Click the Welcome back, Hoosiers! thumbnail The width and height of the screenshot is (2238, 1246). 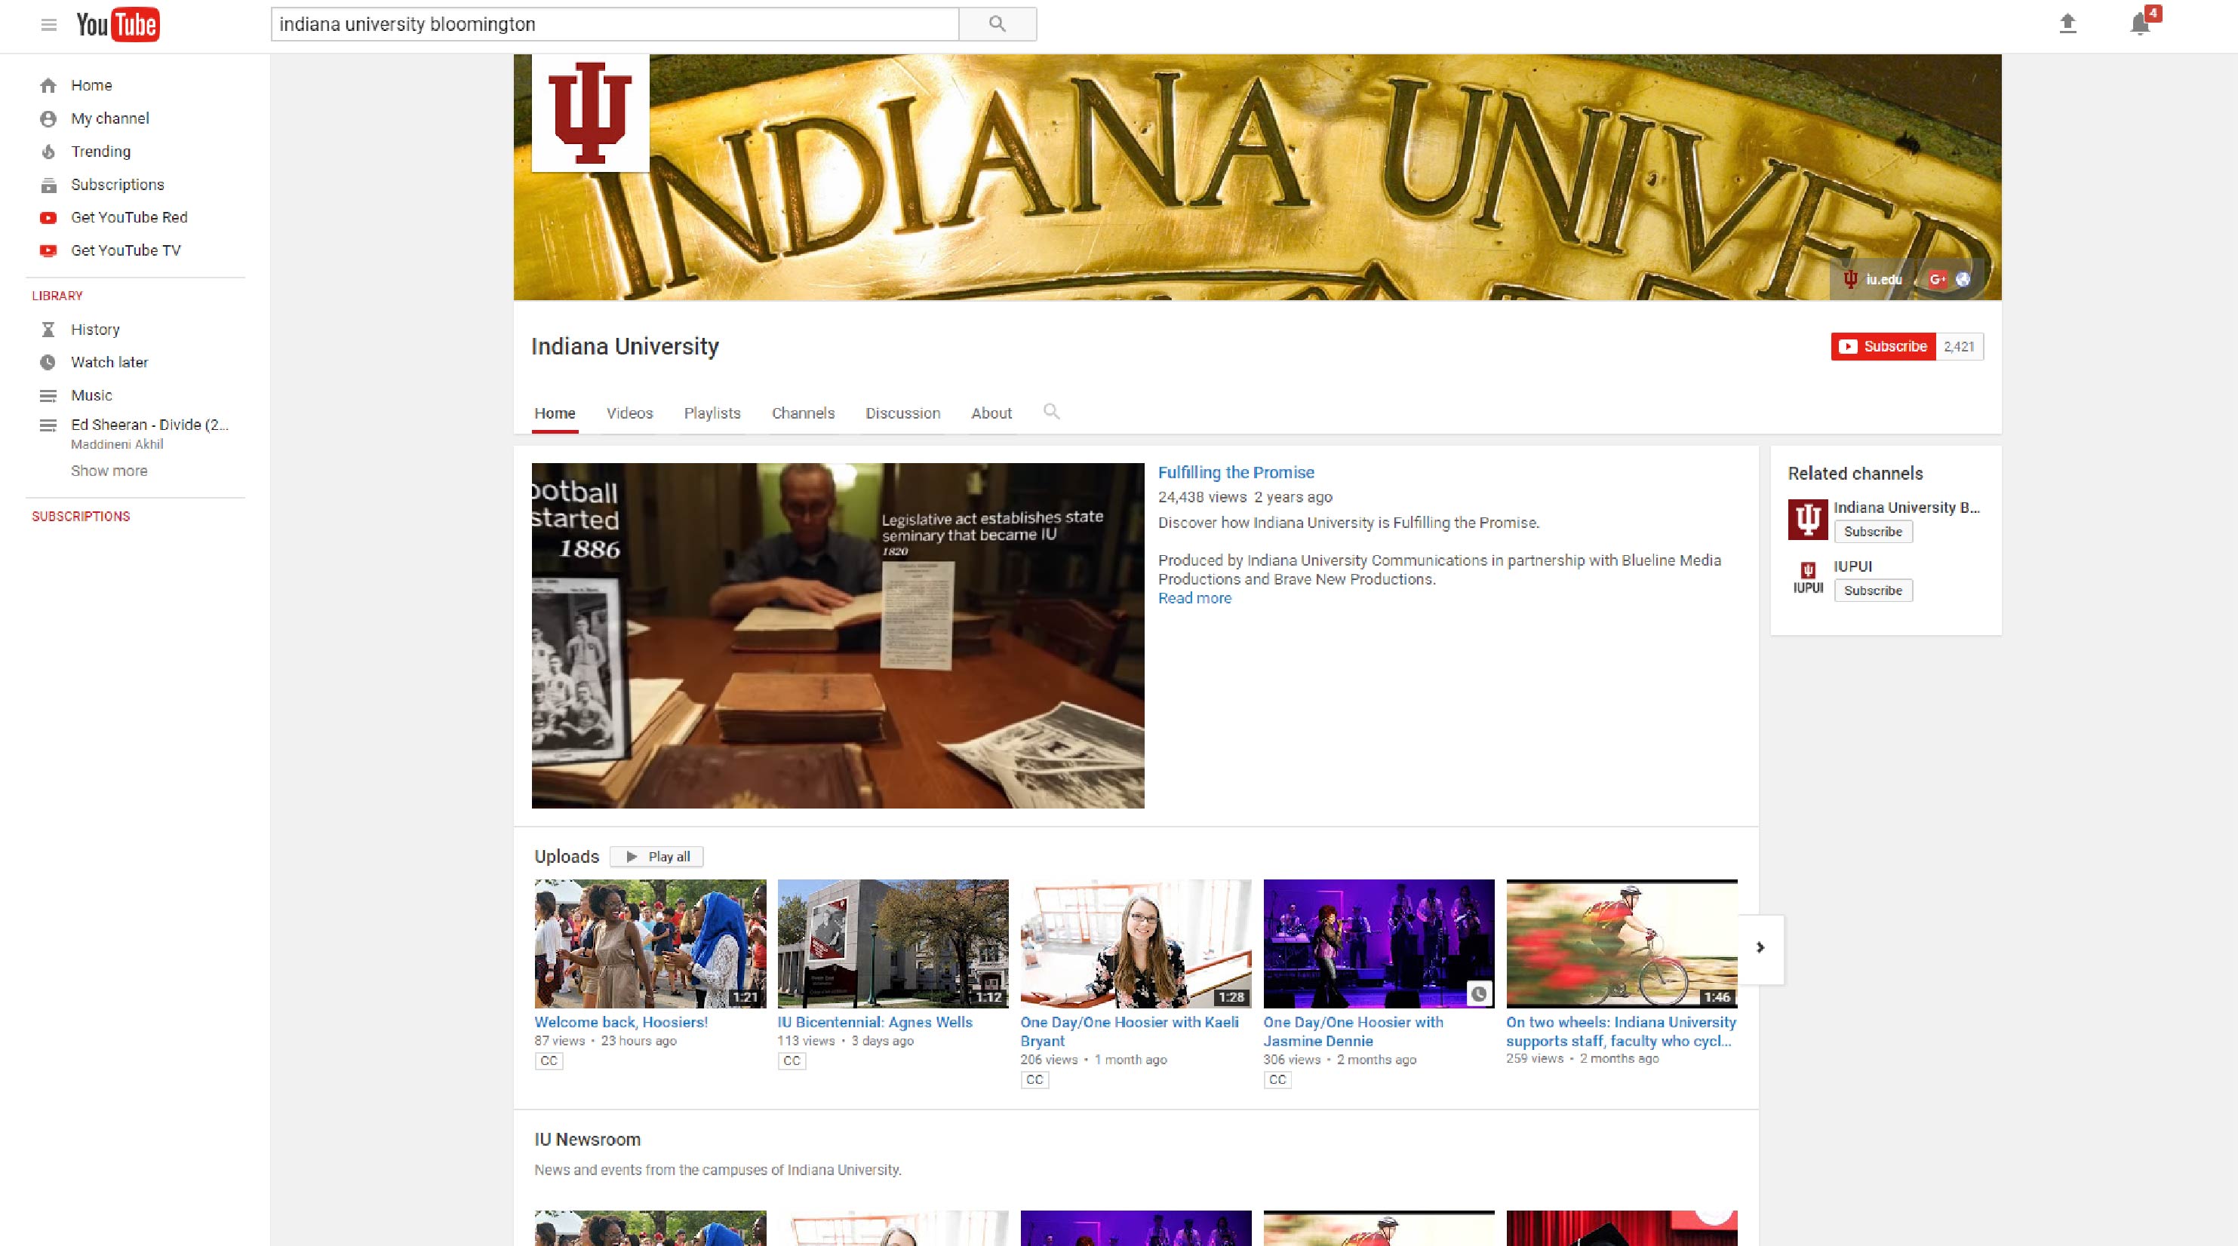coord(650,944)
